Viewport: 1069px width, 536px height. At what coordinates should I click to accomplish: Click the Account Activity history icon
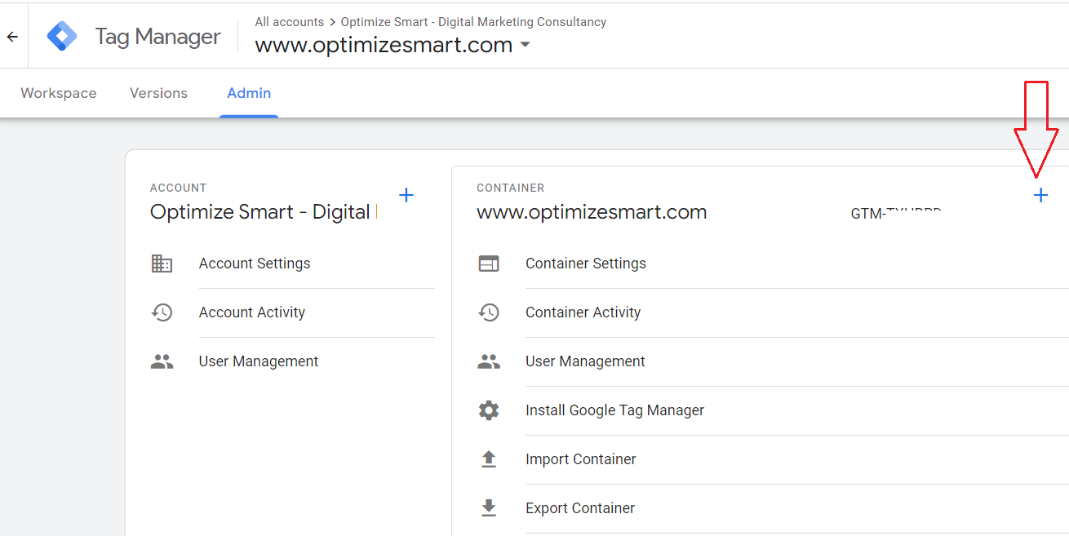point(162,312)
